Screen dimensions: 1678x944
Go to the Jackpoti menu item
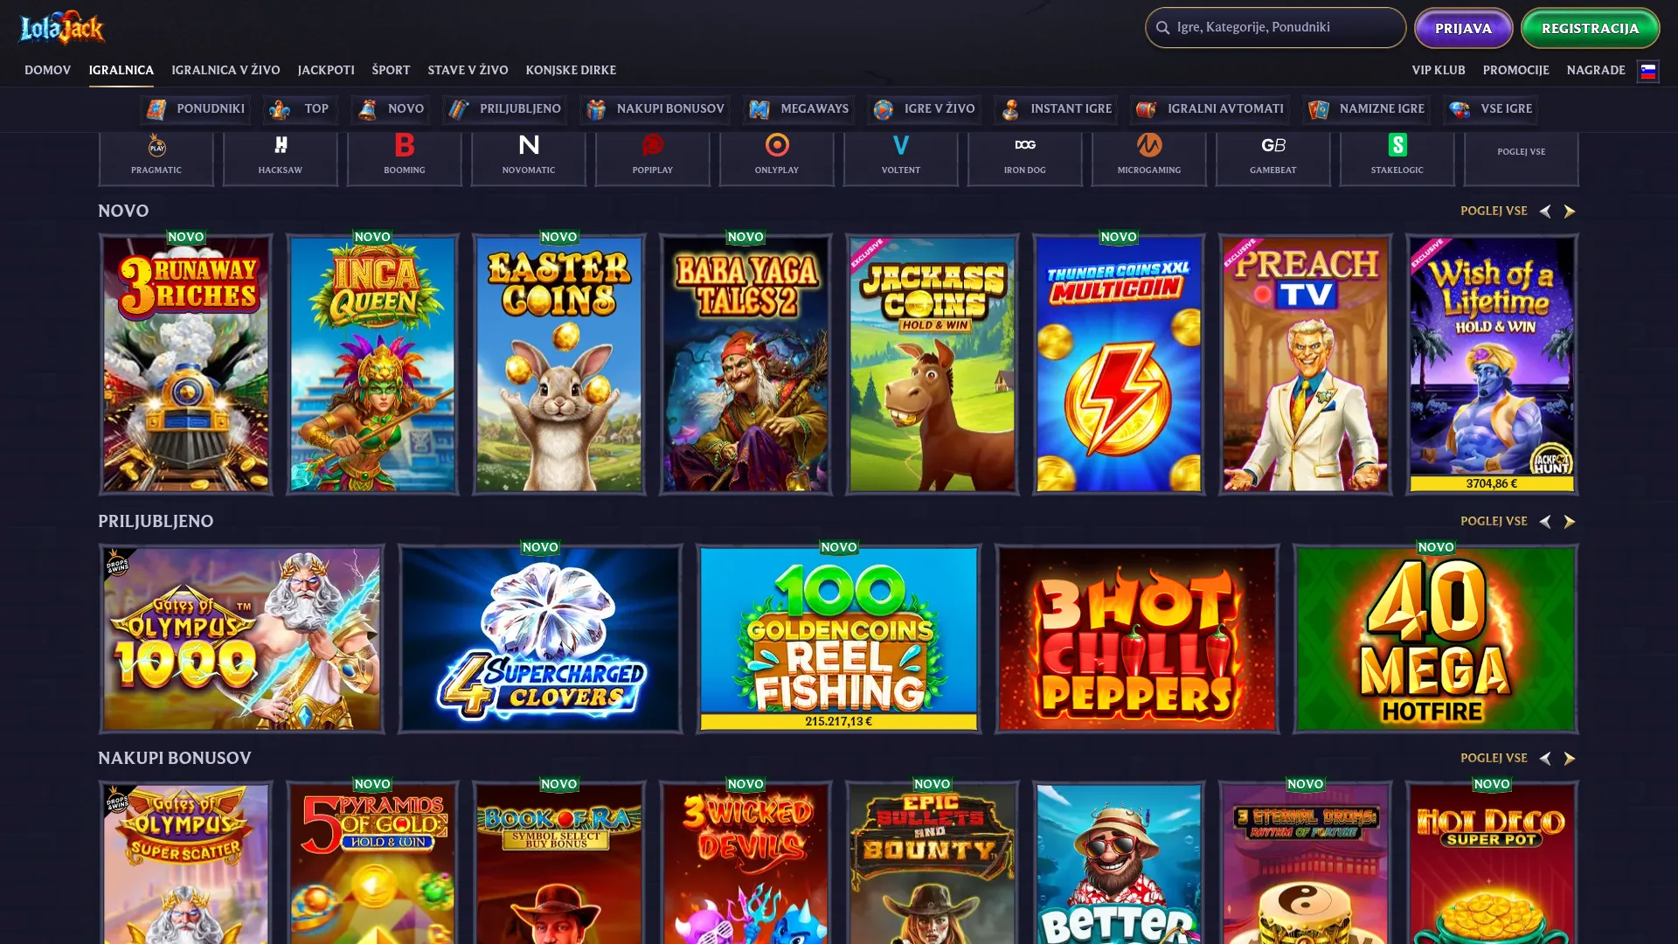[x=326, y=70]
